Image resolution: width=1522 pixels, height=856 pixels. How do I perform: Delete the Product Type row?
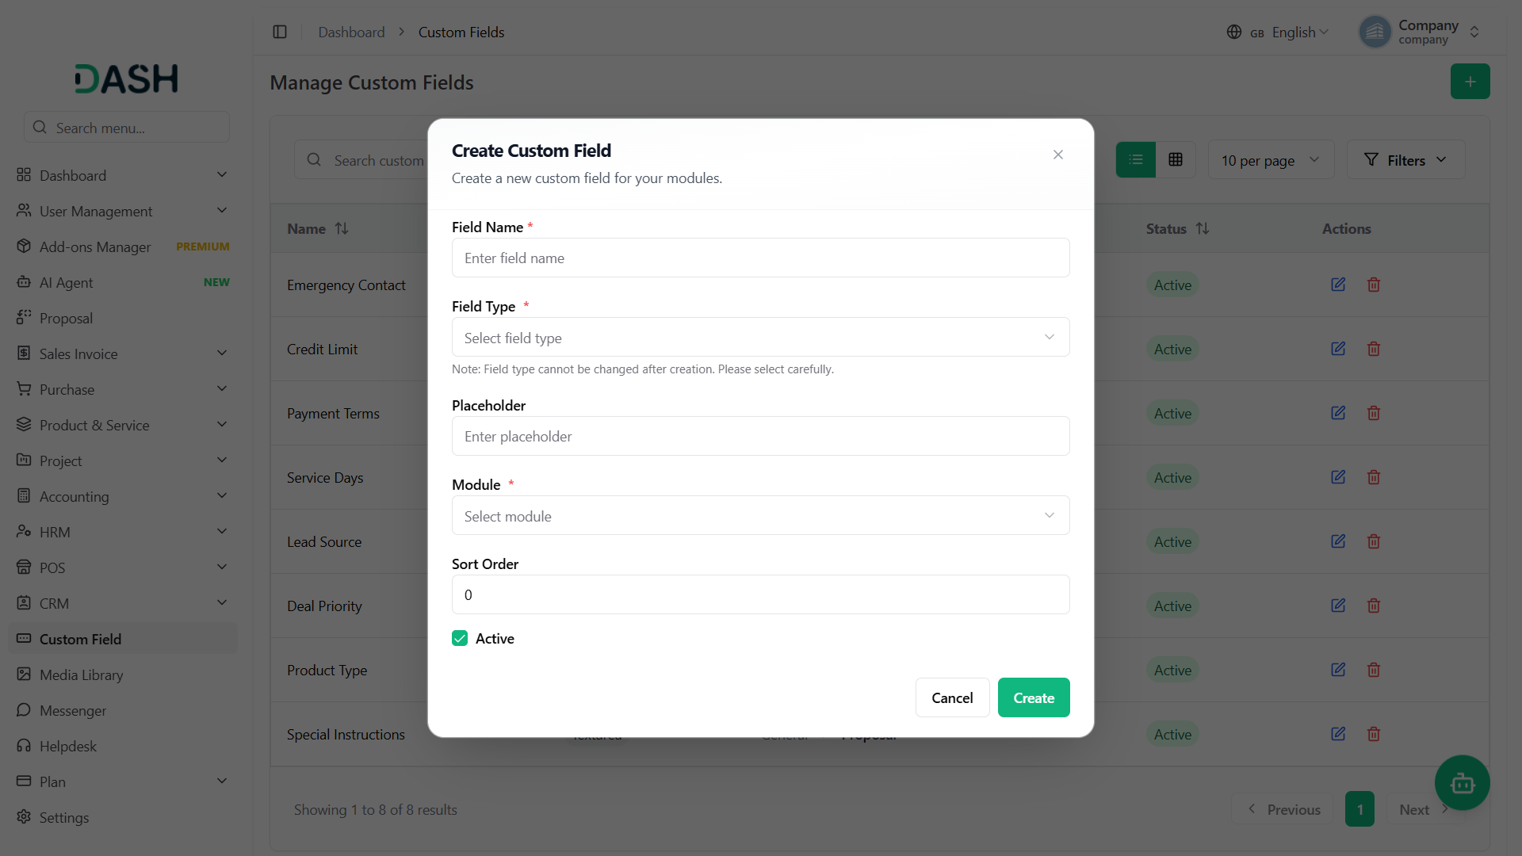[x=1374, y=670]
